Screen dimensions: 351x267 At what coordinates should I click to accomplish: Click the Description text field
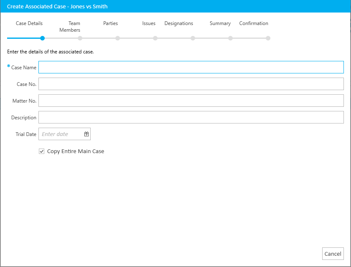tap(191, 117)
